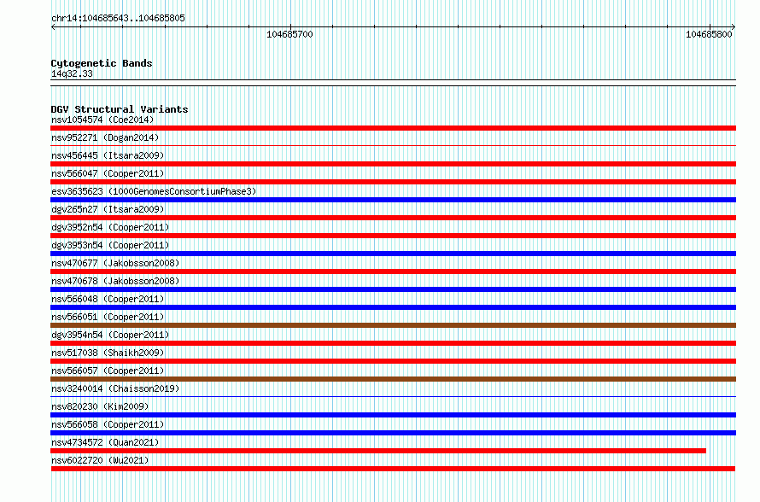Click the dgv3952n54 red variant bar
Image resolution: width=760 pixels, height=502 pixels.
[x=393, y=236]
